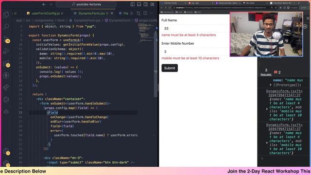Viewport: 311px width, 175px height.
Task: Click the youtube-lectures command center search
Action: pos(86,4)
